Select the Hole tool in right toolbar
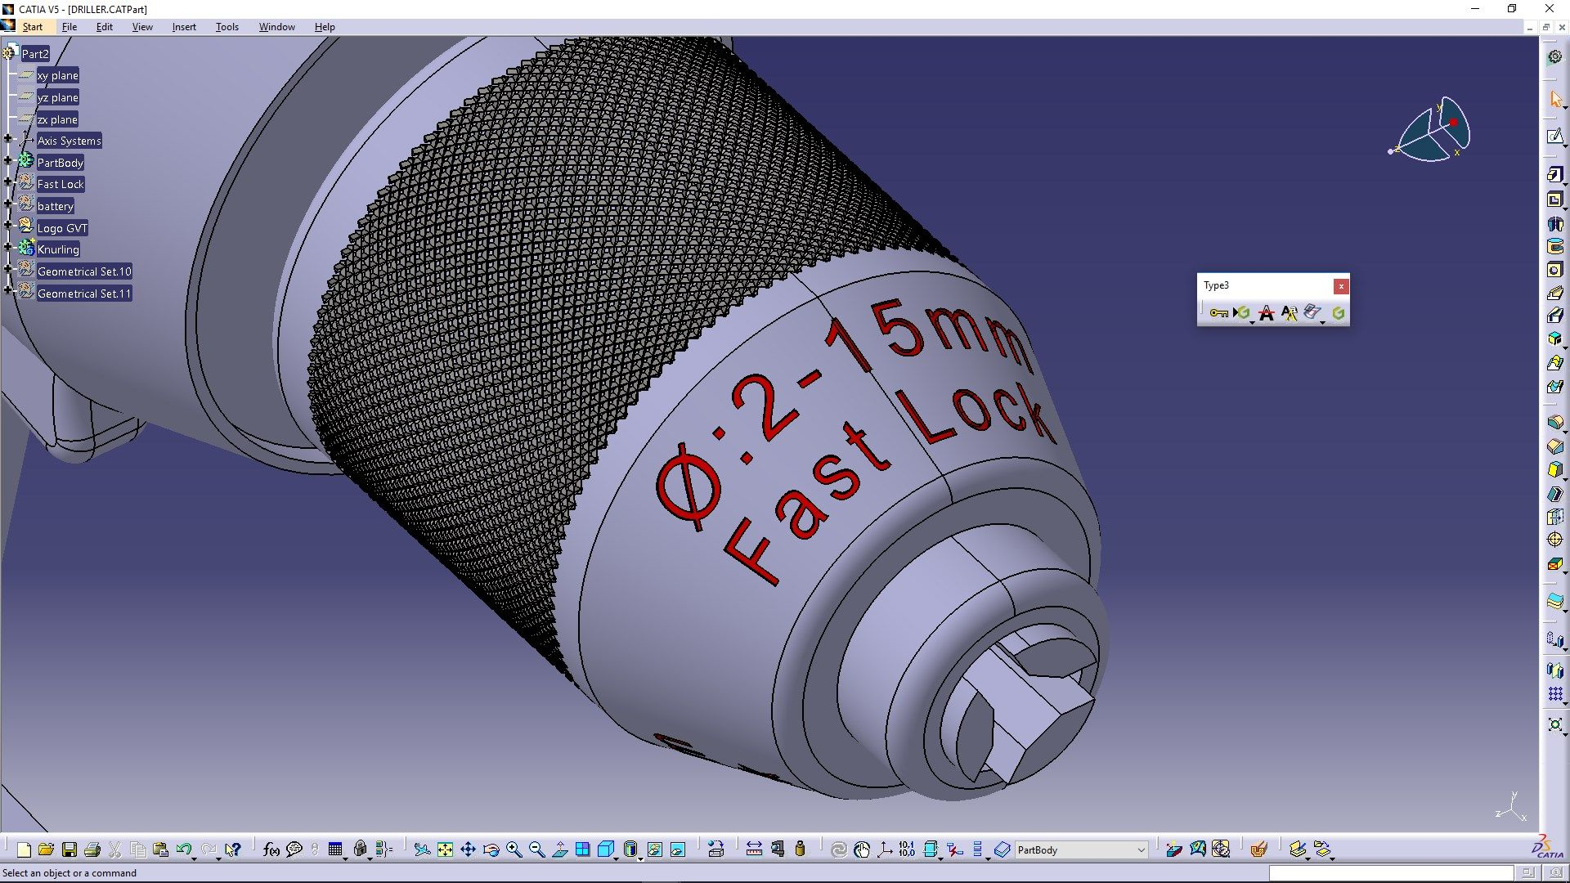 click(1554, 270)
